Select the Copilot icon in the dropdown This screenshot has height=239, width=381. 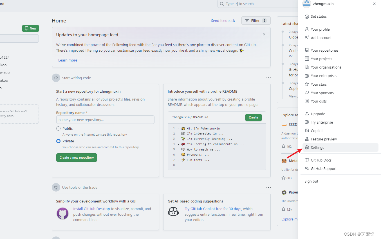tap(307, 130)
